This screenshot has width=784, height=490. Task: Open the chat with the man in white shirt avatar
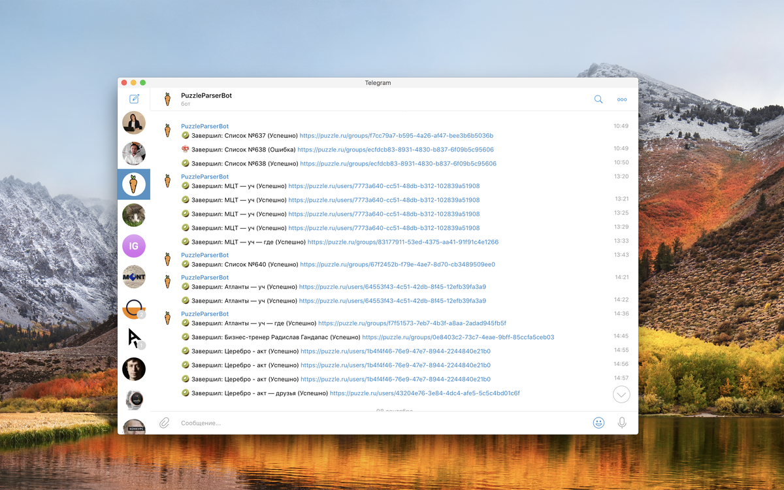tap(134, 154)
